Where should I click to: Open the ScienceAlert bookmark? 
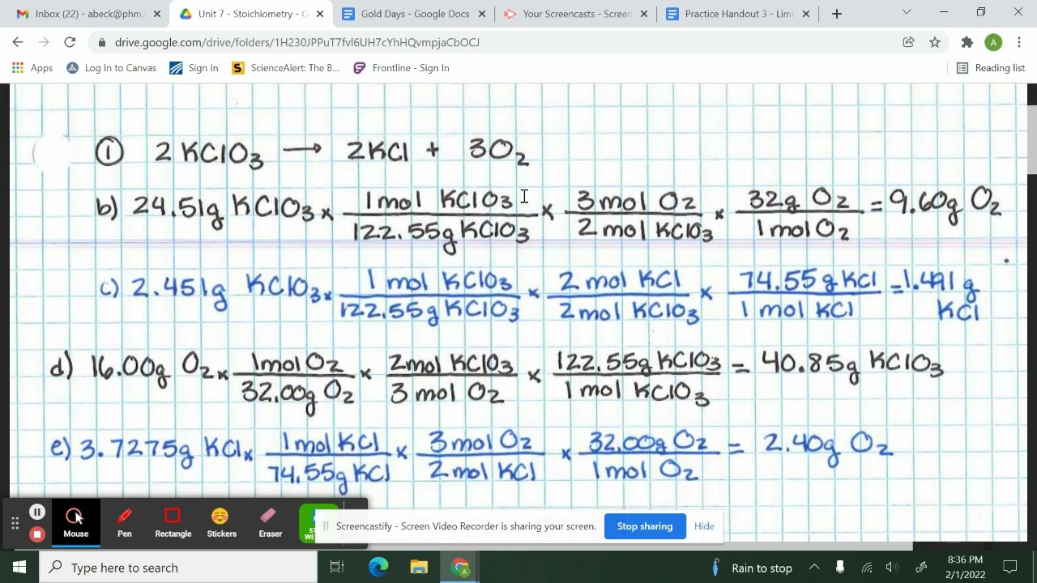coord(286,68)
